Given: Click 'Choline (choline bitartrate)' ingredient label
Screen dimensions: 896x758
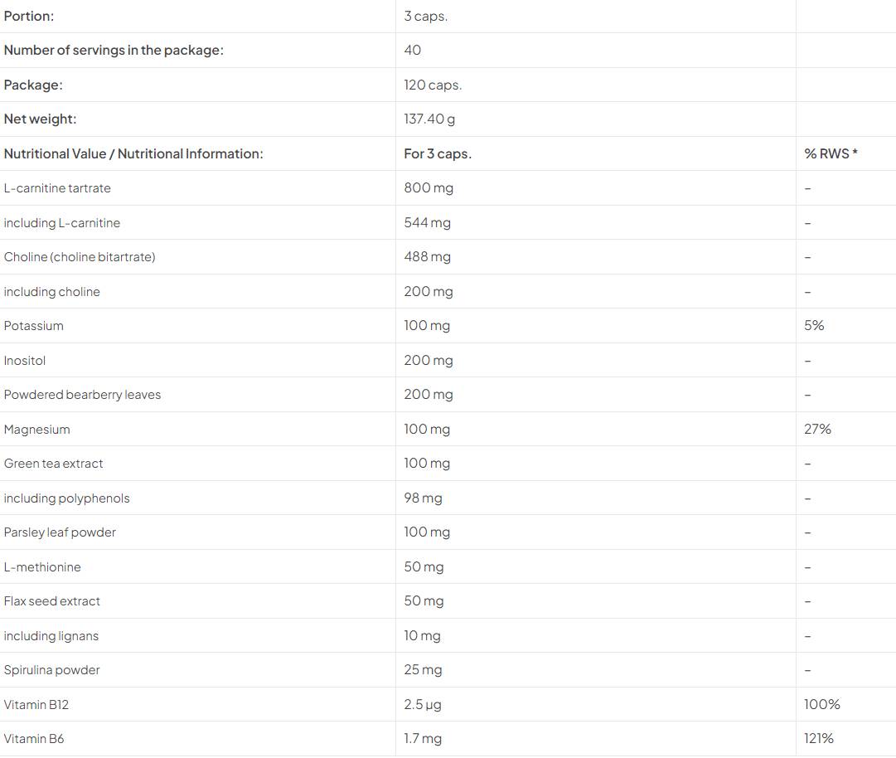Looking at the screenshot, I should coord(80,257).
